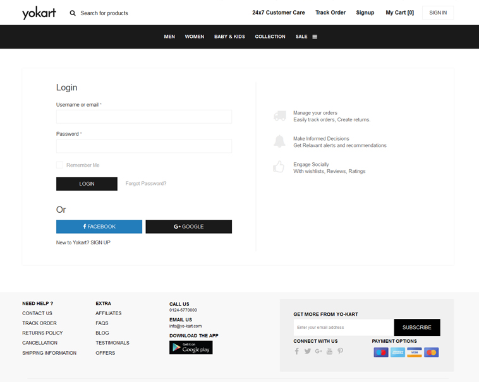Image resolution: width=479 pixels, height=382 pixels.
Task: Click the Maestro payment card icon
Action: coord(381,352)
